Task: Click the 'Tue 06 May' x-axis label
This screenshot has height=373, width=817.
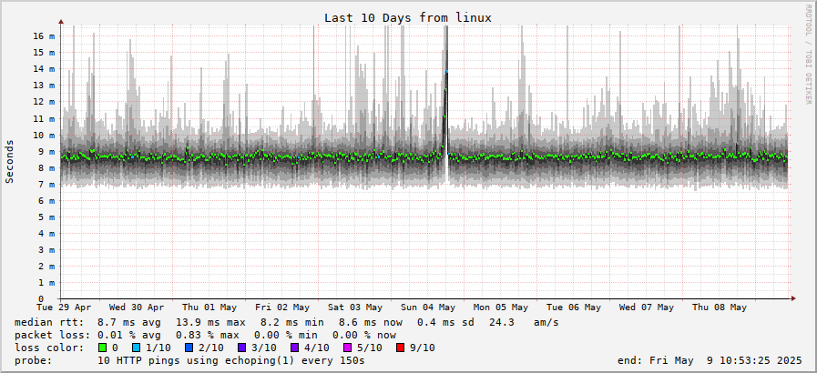Action: click(x=574, y=307)
